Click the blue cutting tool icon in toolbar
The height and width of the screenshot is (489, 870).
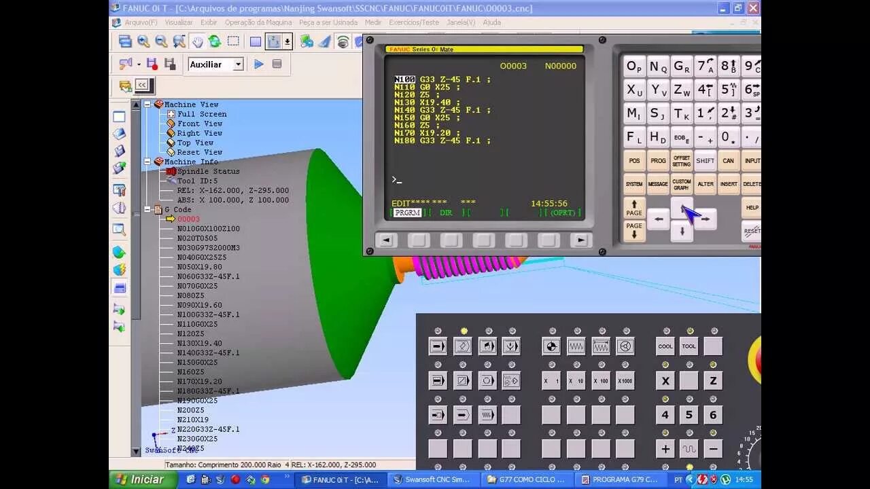coord(325,41)
